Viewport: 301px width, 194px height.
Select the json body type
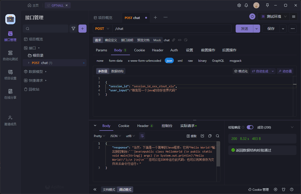[x=169, y=61]
